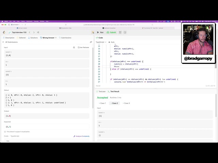The height and width of the screenshot is (163, 218).
Task: Click the debug icon next to Use Testcase
Action: pos(74,48)
